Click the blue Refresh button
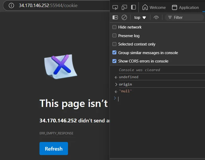The height and width of the screenshot is (160, 205). [x=54, y=148]
